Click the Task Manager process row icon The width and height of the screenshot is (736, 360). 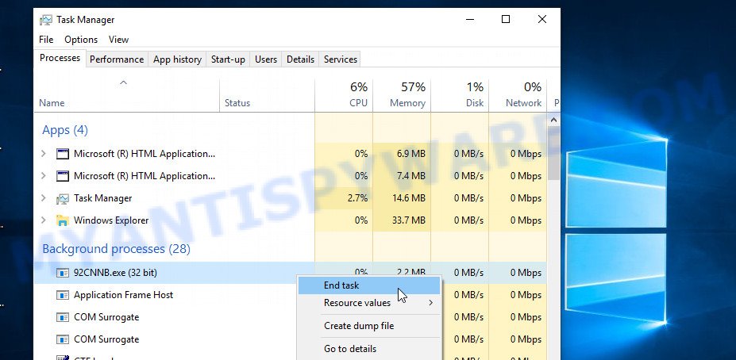[x=63, y=199]
